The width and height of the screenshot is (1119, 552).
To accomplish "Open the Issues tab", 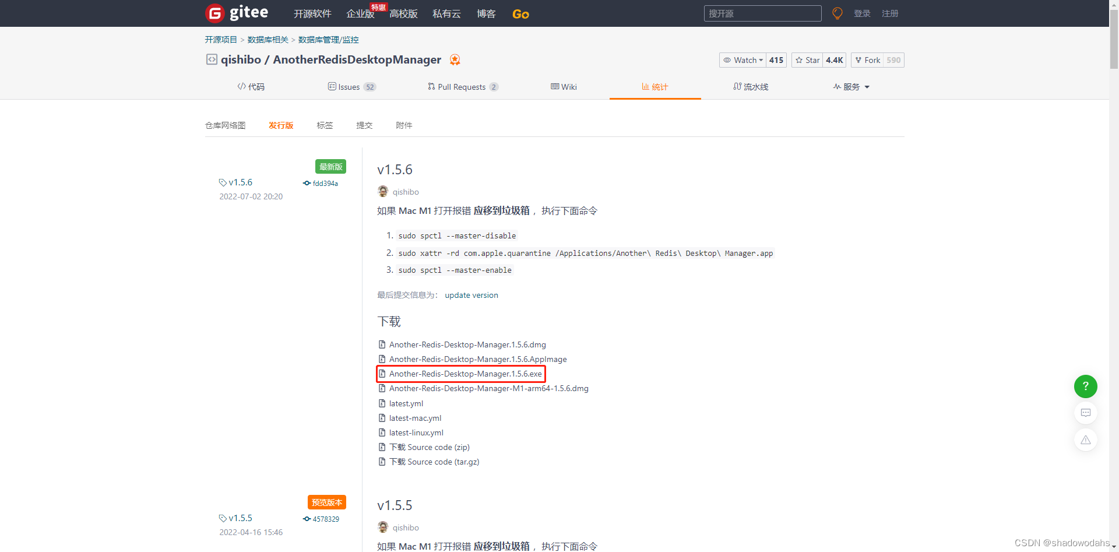I will (351, 87).
